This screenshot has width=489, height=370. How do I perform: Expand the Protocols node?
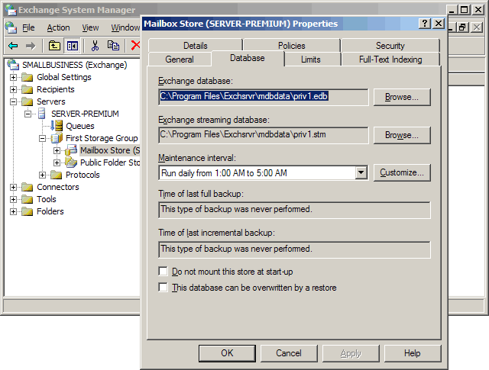(x=43, y=175)
